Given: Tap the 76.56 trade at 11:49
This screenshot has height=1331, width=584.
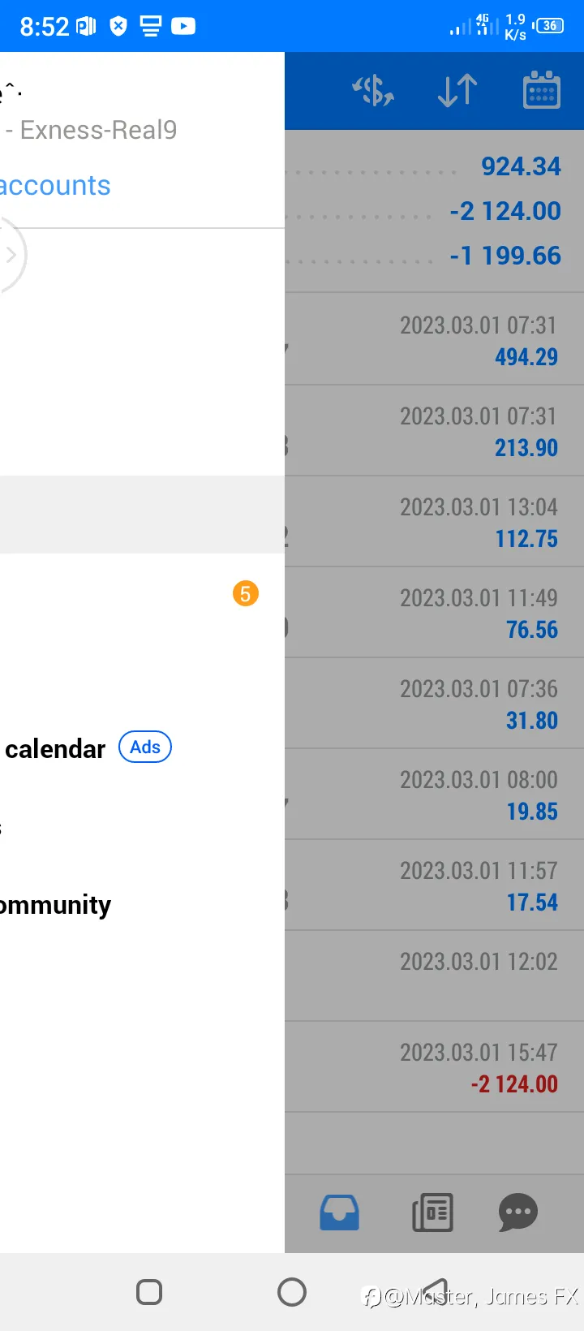Looking at the screenshot, I should point(435,612).
